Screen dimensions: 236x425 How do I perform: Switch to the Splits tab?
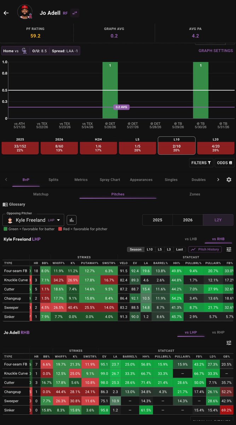point(54,180)
